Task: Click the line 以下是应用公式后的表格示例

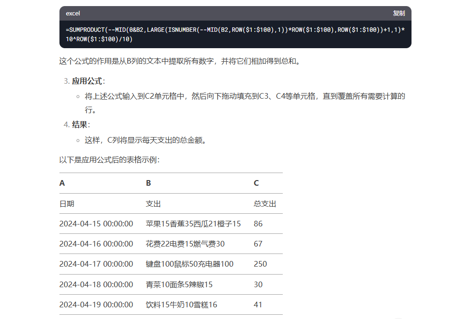Action: 109,160
